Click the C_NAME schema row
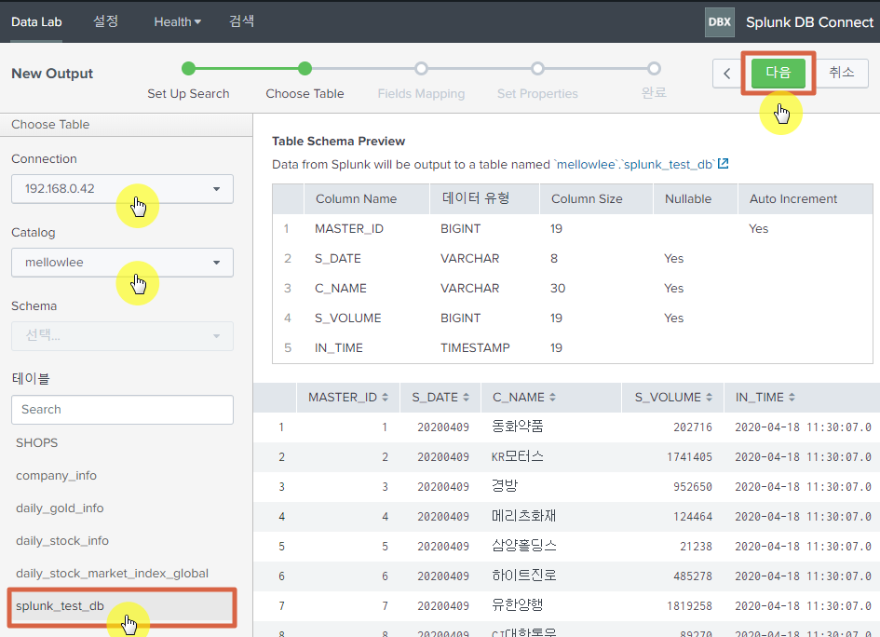The image size is (880, 637). pyautogui.click(x=573, y=289)
